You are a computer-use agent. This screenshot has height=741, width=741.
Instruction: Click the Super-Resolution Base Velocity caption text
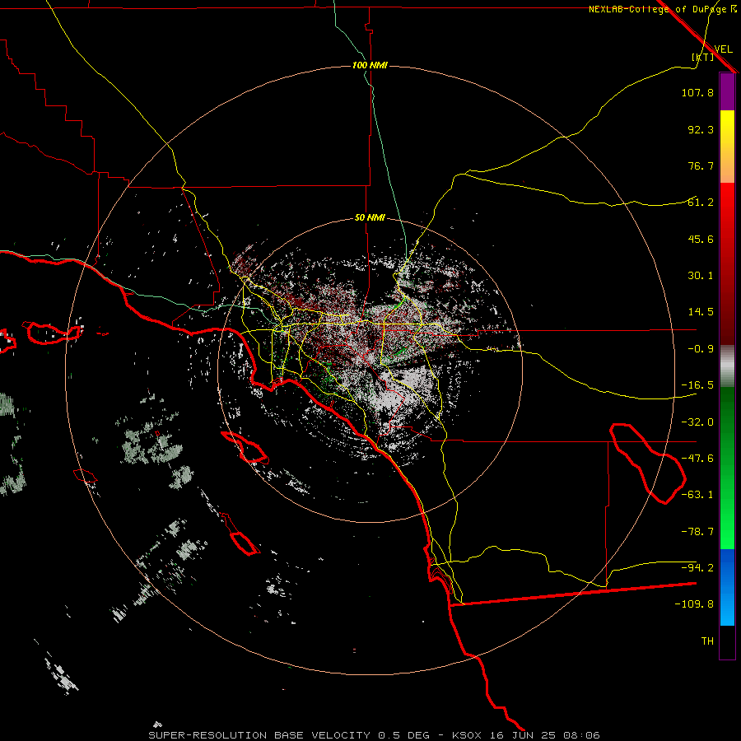[x=375, y=735]
